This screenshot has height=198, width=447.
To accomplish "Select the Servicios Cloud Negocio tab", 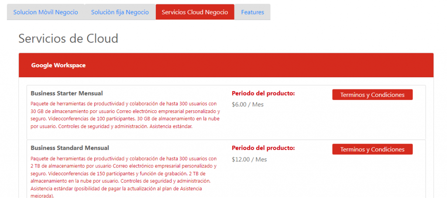I will (195, 12).
